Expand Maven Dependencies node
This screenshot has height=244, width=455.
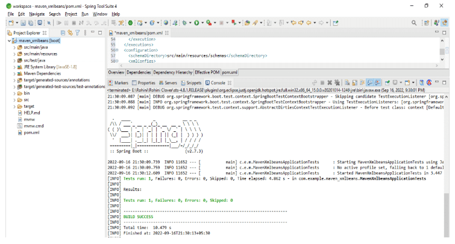tap(14, 74)
